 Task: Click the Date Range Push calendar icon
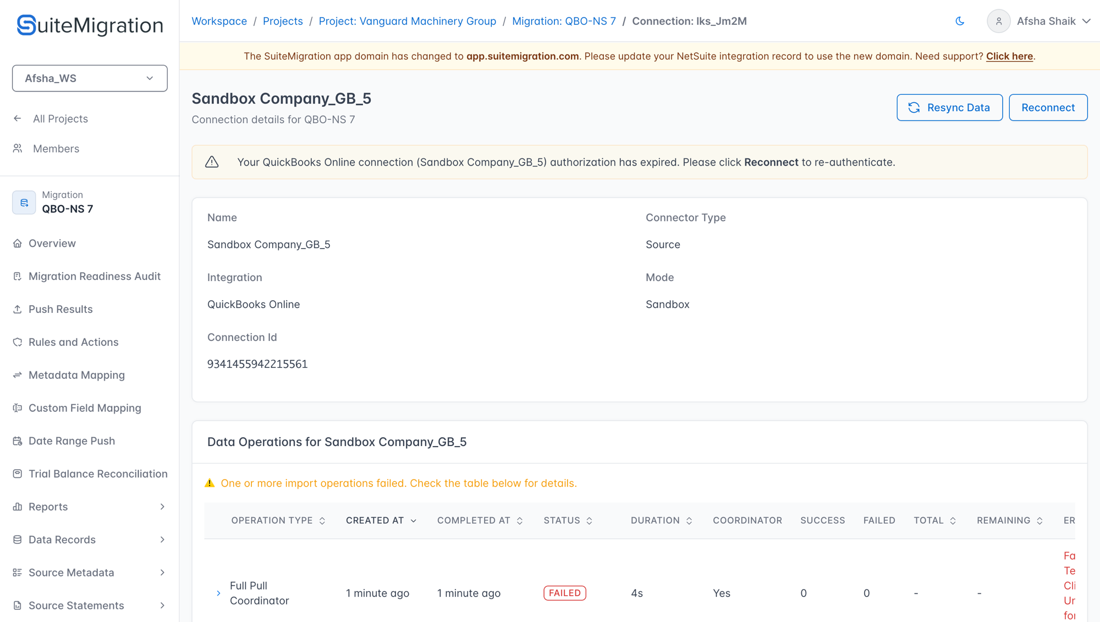(18, 441)
